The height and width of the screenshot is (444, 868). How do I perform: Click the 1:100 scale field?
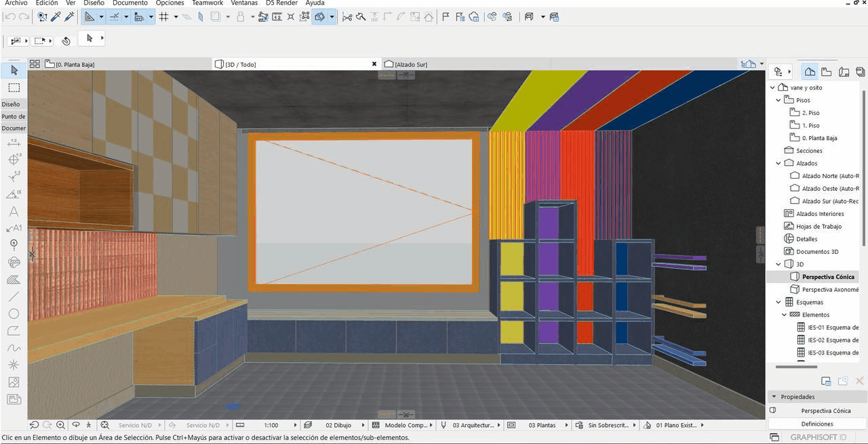pos(271,425)
